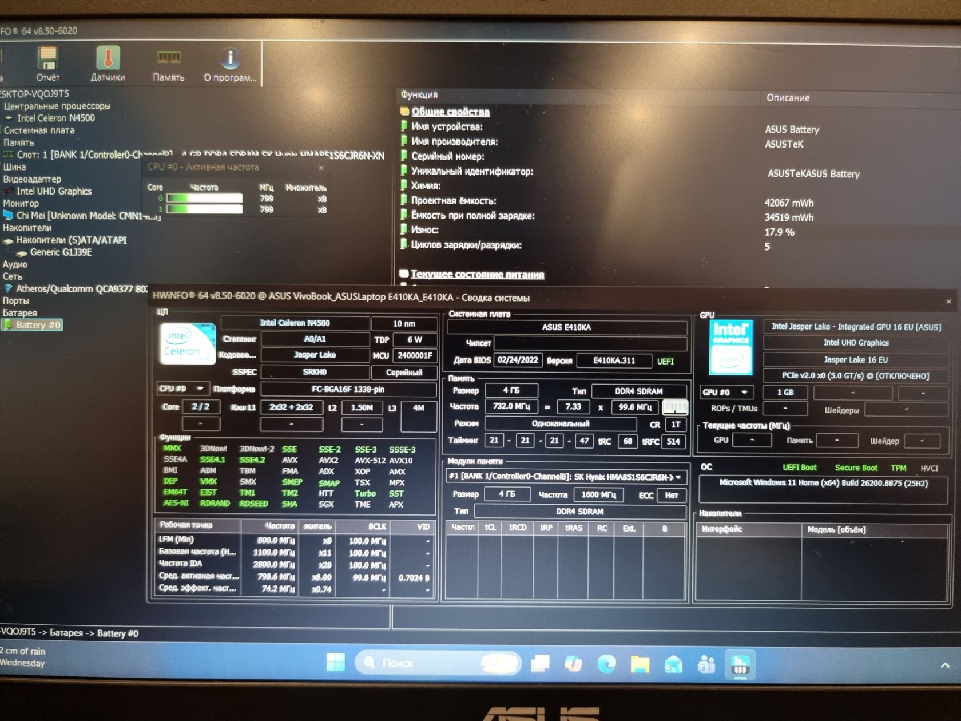Open Teams from the taskbar
961x721 pixels.
(x=706, y=664)
